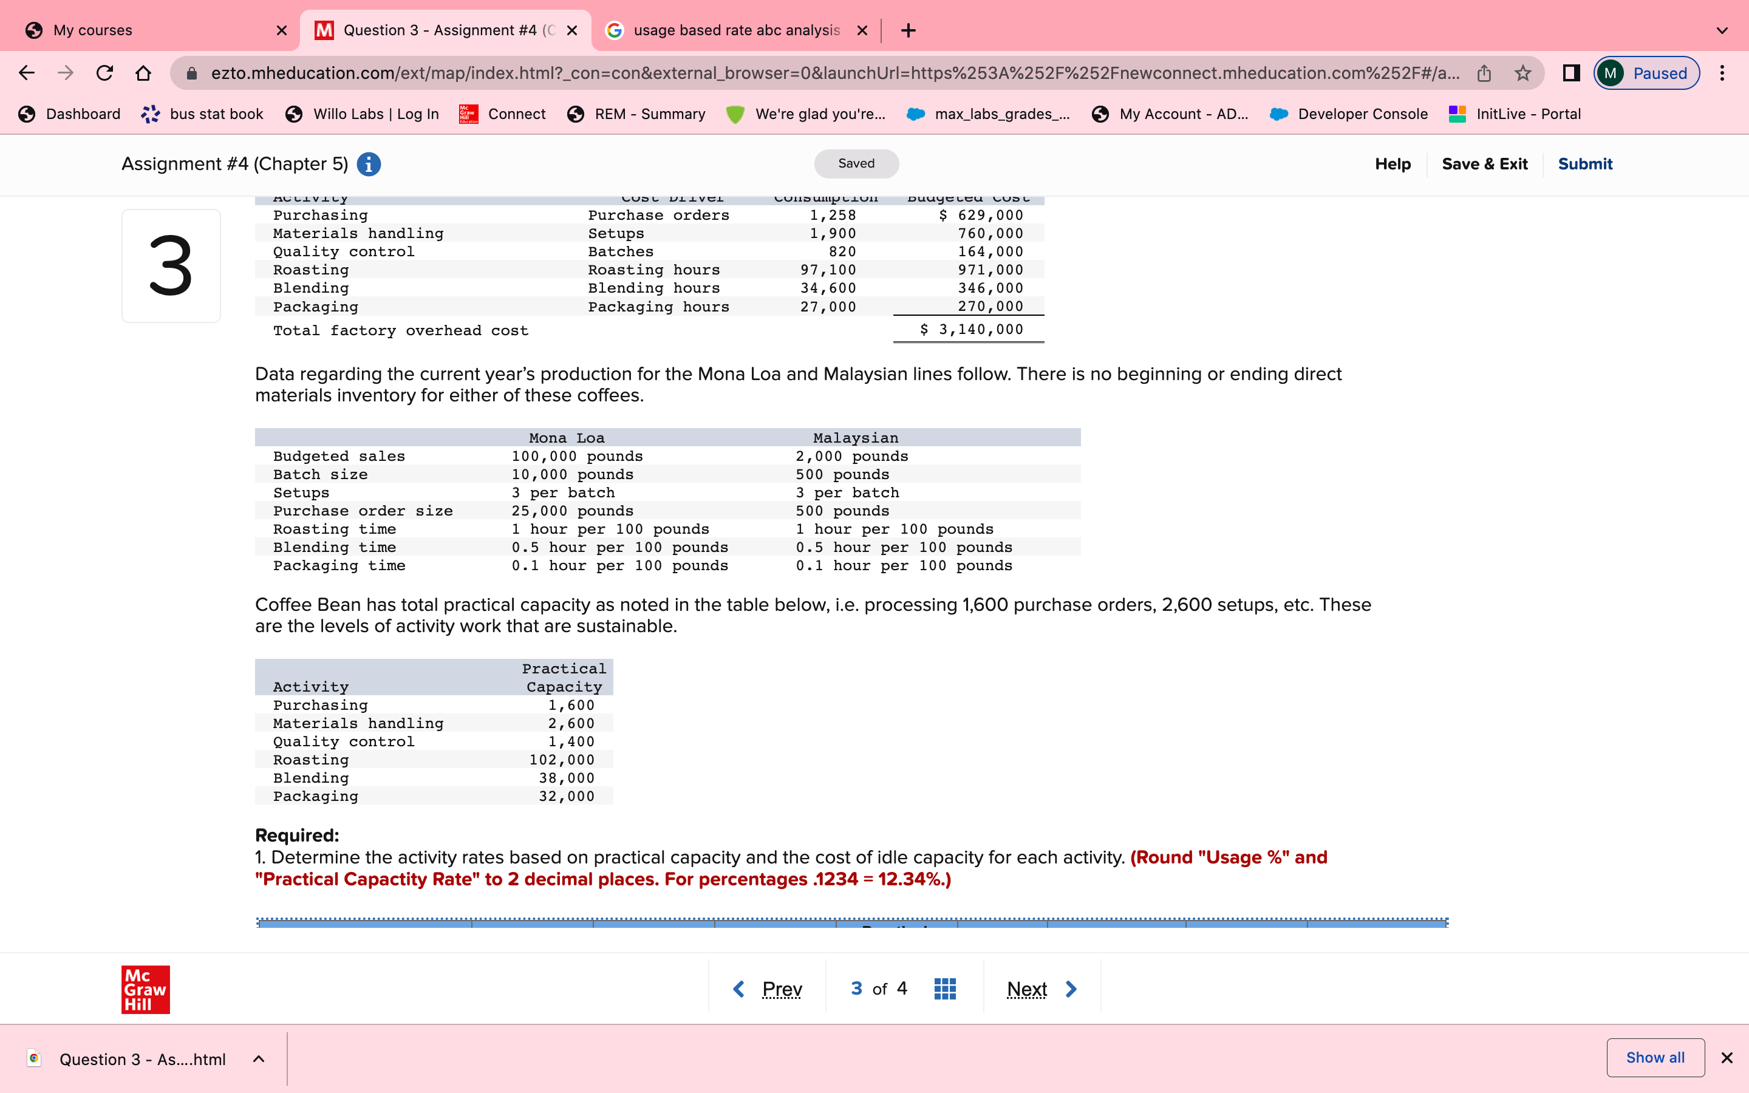Click the page reload icon
Viewport: 1749px width, 1093px height.
(104, 72)
